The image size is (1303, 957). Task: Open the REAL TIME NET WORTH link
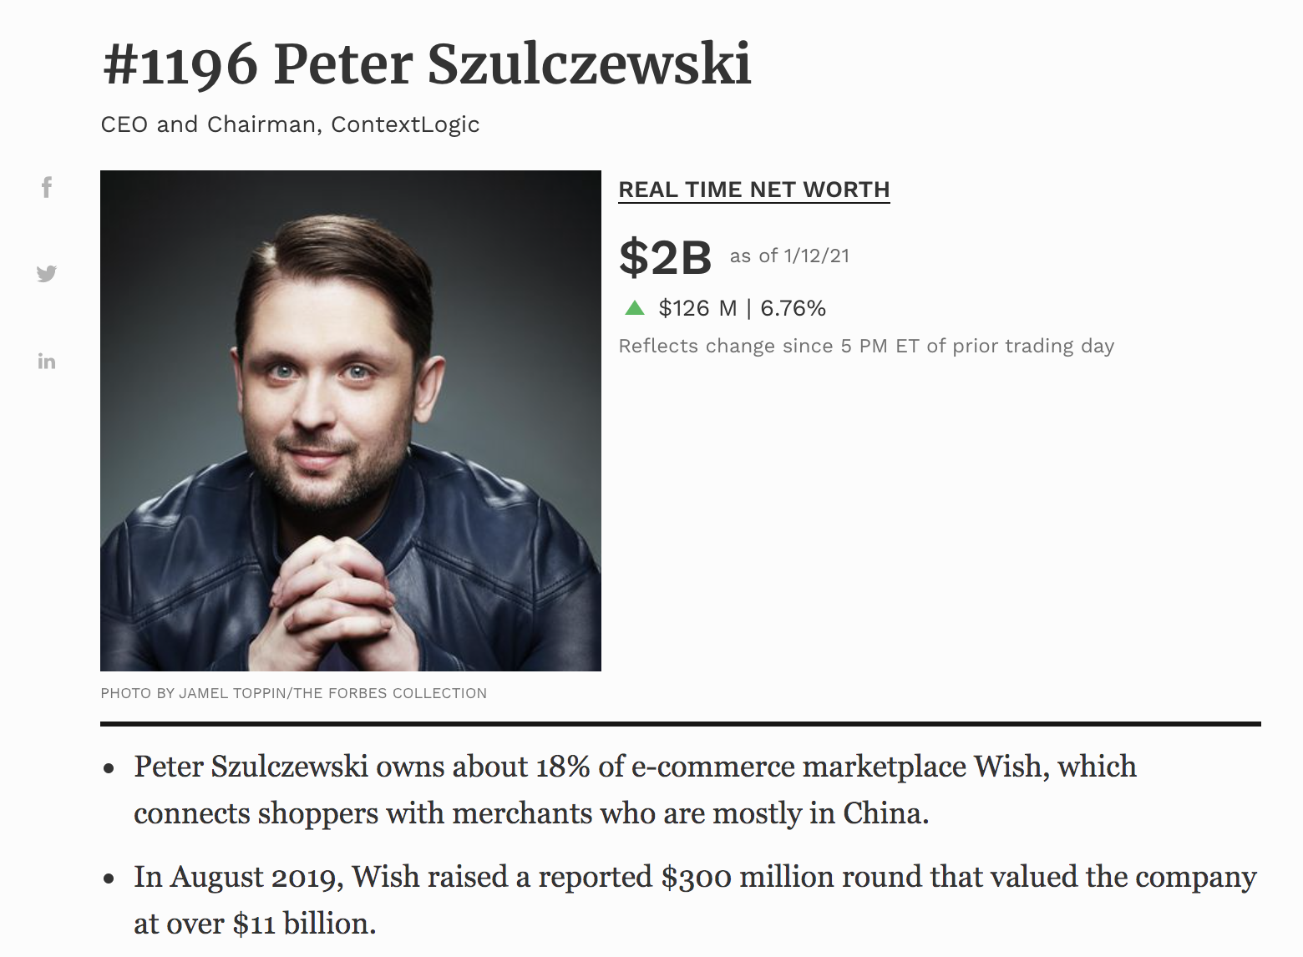(754, 190)
